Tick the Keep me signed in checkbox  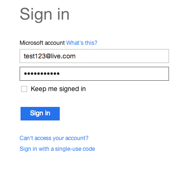tap(24, 89)
